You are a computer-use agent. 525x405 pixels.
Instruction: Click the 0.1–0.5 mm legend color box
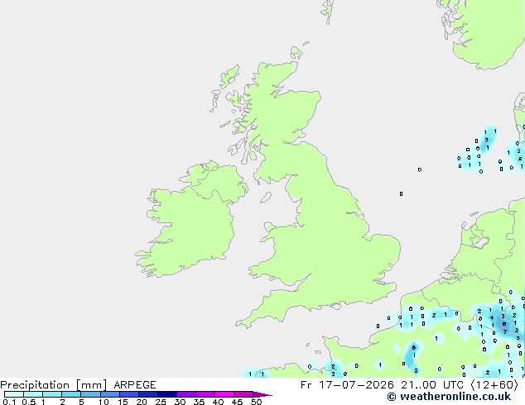[x=14, y=394]
